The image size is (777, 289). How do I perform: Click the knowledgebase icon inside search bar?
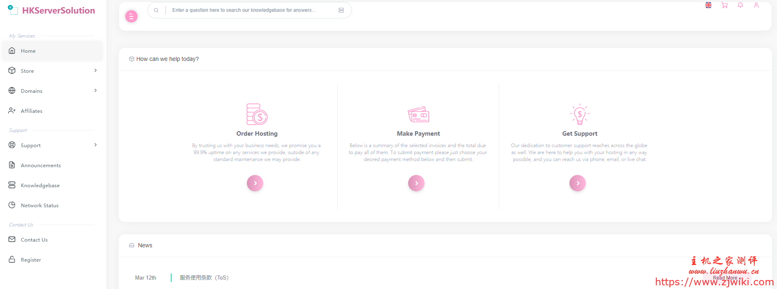[x=341, y=10]
